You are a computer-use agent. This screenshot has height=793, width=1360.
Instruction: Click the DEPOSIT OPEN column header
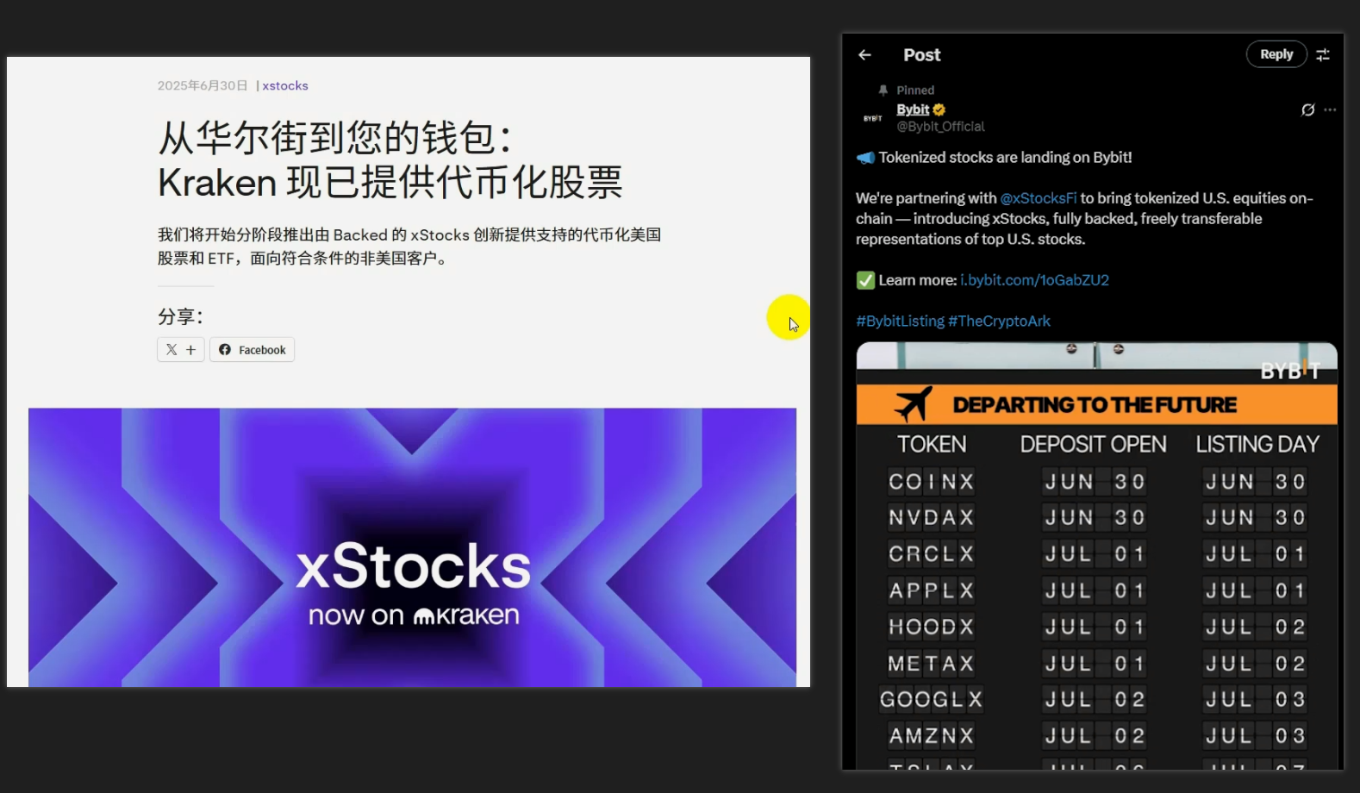[1093, 444]
